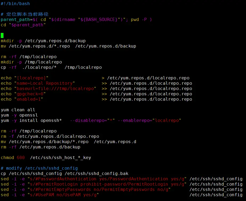Screen dimensions: 246x201
Task: Click the "chmod 600" ssh host key line
Action: tap(46, 157)
